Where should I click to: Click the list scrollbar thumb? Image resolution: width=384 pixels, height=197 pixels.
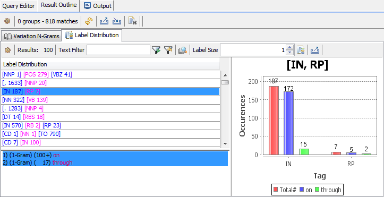click(x=225, y=82)
